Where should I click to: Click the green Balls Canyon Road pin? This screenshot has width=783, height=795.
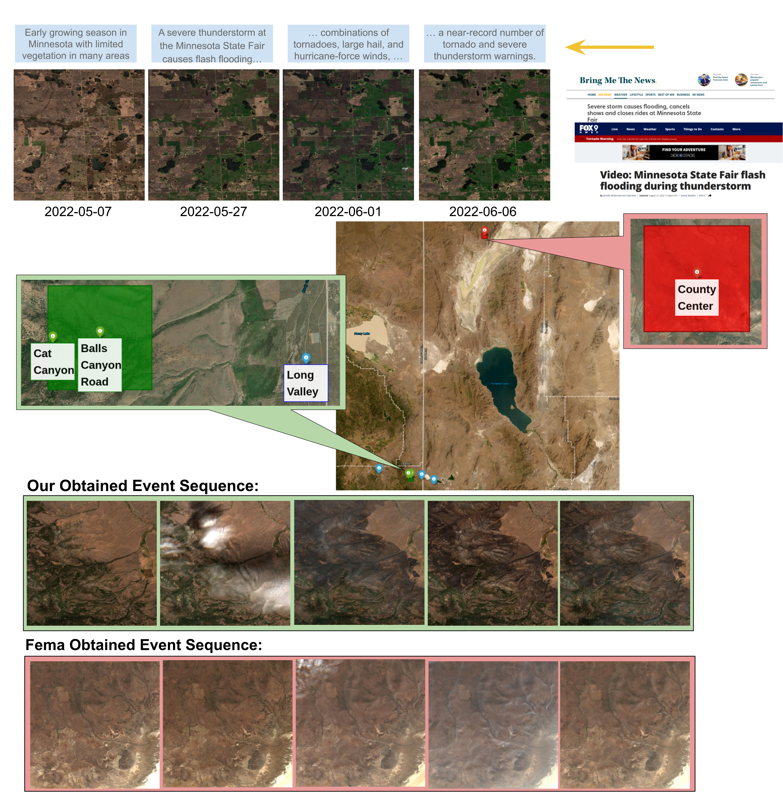(x=100, y=331)
